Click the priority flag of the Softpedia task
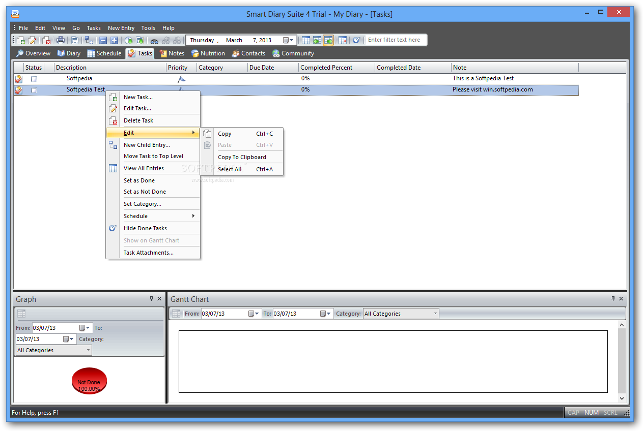Screen dimensions: 644x432 pos(181,79)
